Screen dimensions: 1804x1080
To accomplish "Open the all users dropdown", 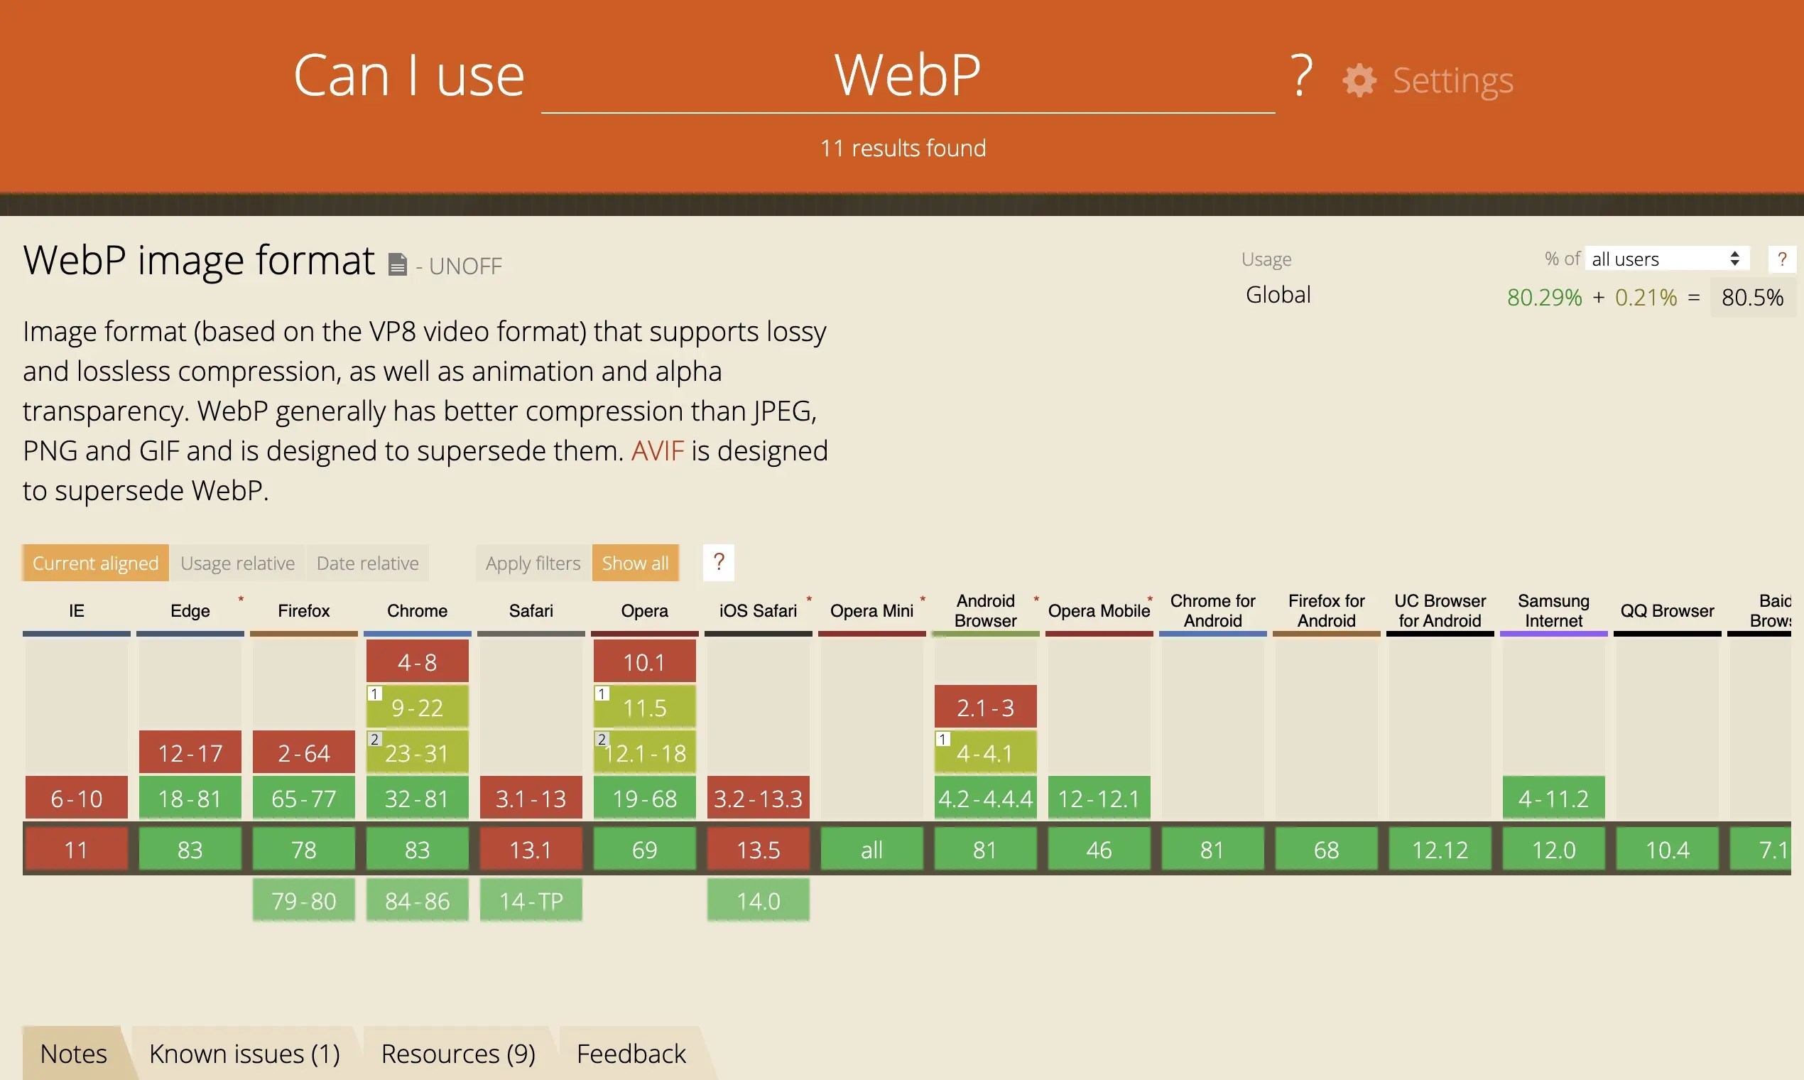I will pos(1666,259).
